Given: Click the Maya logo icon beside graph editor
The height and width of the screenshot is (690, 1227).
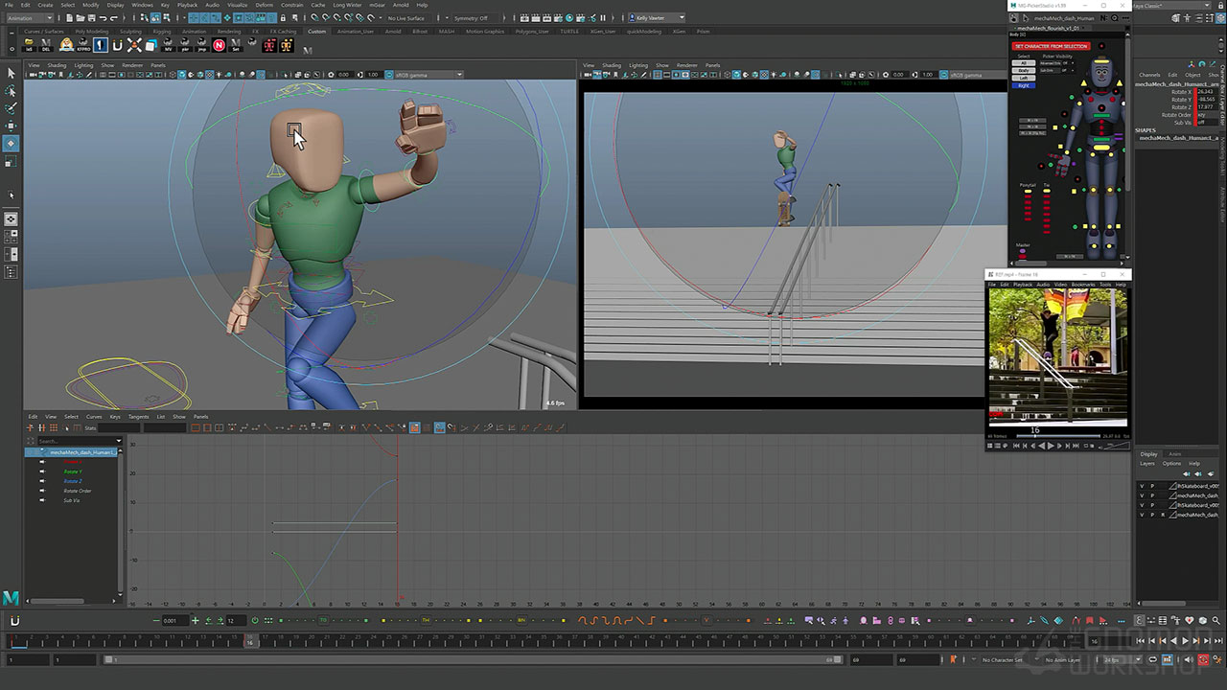Looking at the screenshot, I should (11, 598).
